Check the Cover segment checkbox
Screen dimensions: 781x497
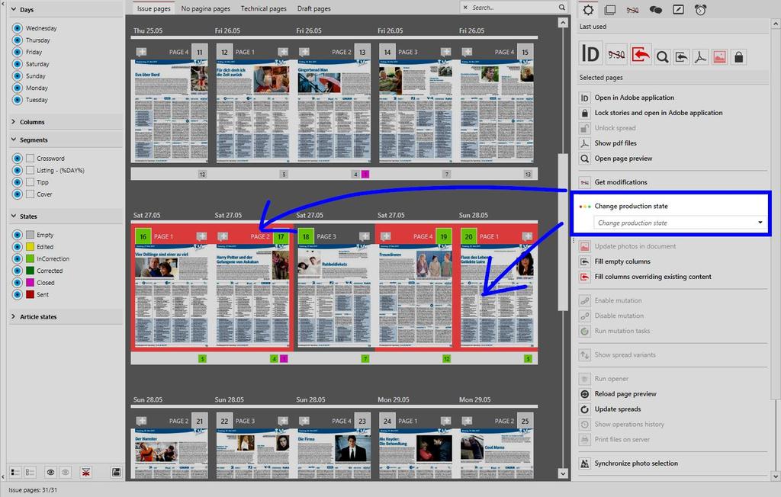(30, 194)
